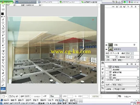Toggle Quick Mask mode in toolbox
This screenshot has height=105, width=140.
(x=3, y=9)
